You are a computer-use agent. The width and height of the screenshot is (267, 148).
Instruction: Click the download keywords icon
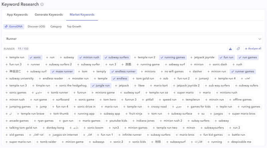(x=230, y=49)
